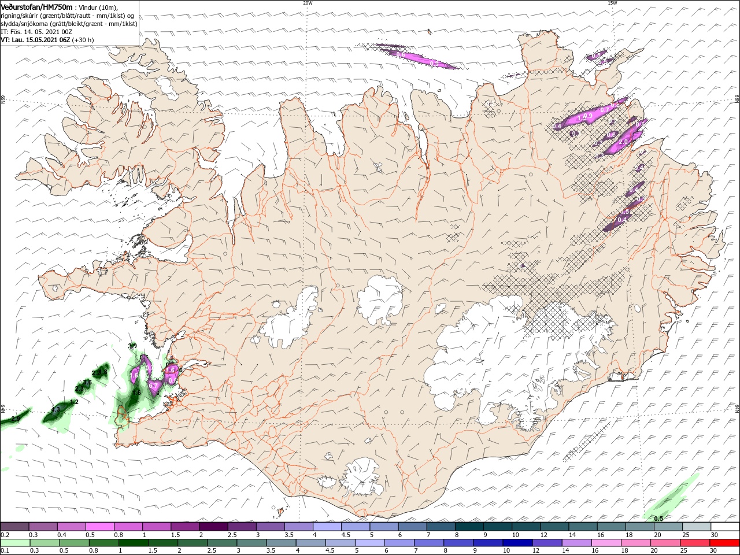
Task: Select top-row lavender swatch labeled 4
Action: 327,527
